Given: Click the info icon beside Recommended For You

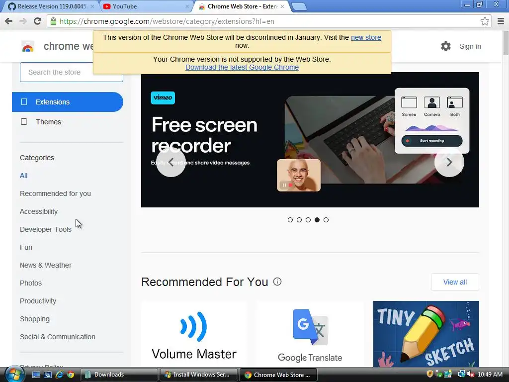Looking at the screenshot, I should [x=277, y=282].
